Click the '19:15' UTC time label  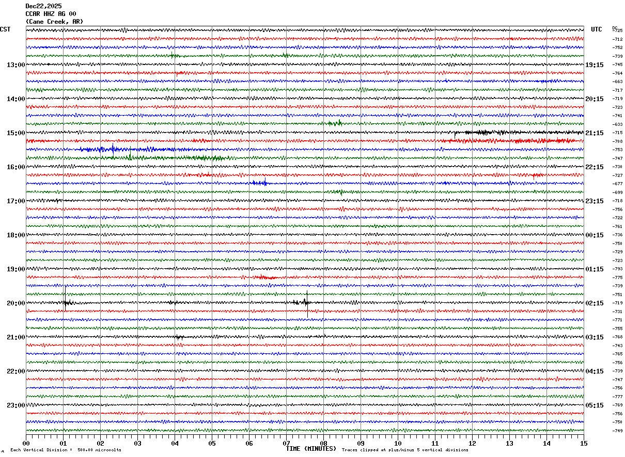point(595,65)
